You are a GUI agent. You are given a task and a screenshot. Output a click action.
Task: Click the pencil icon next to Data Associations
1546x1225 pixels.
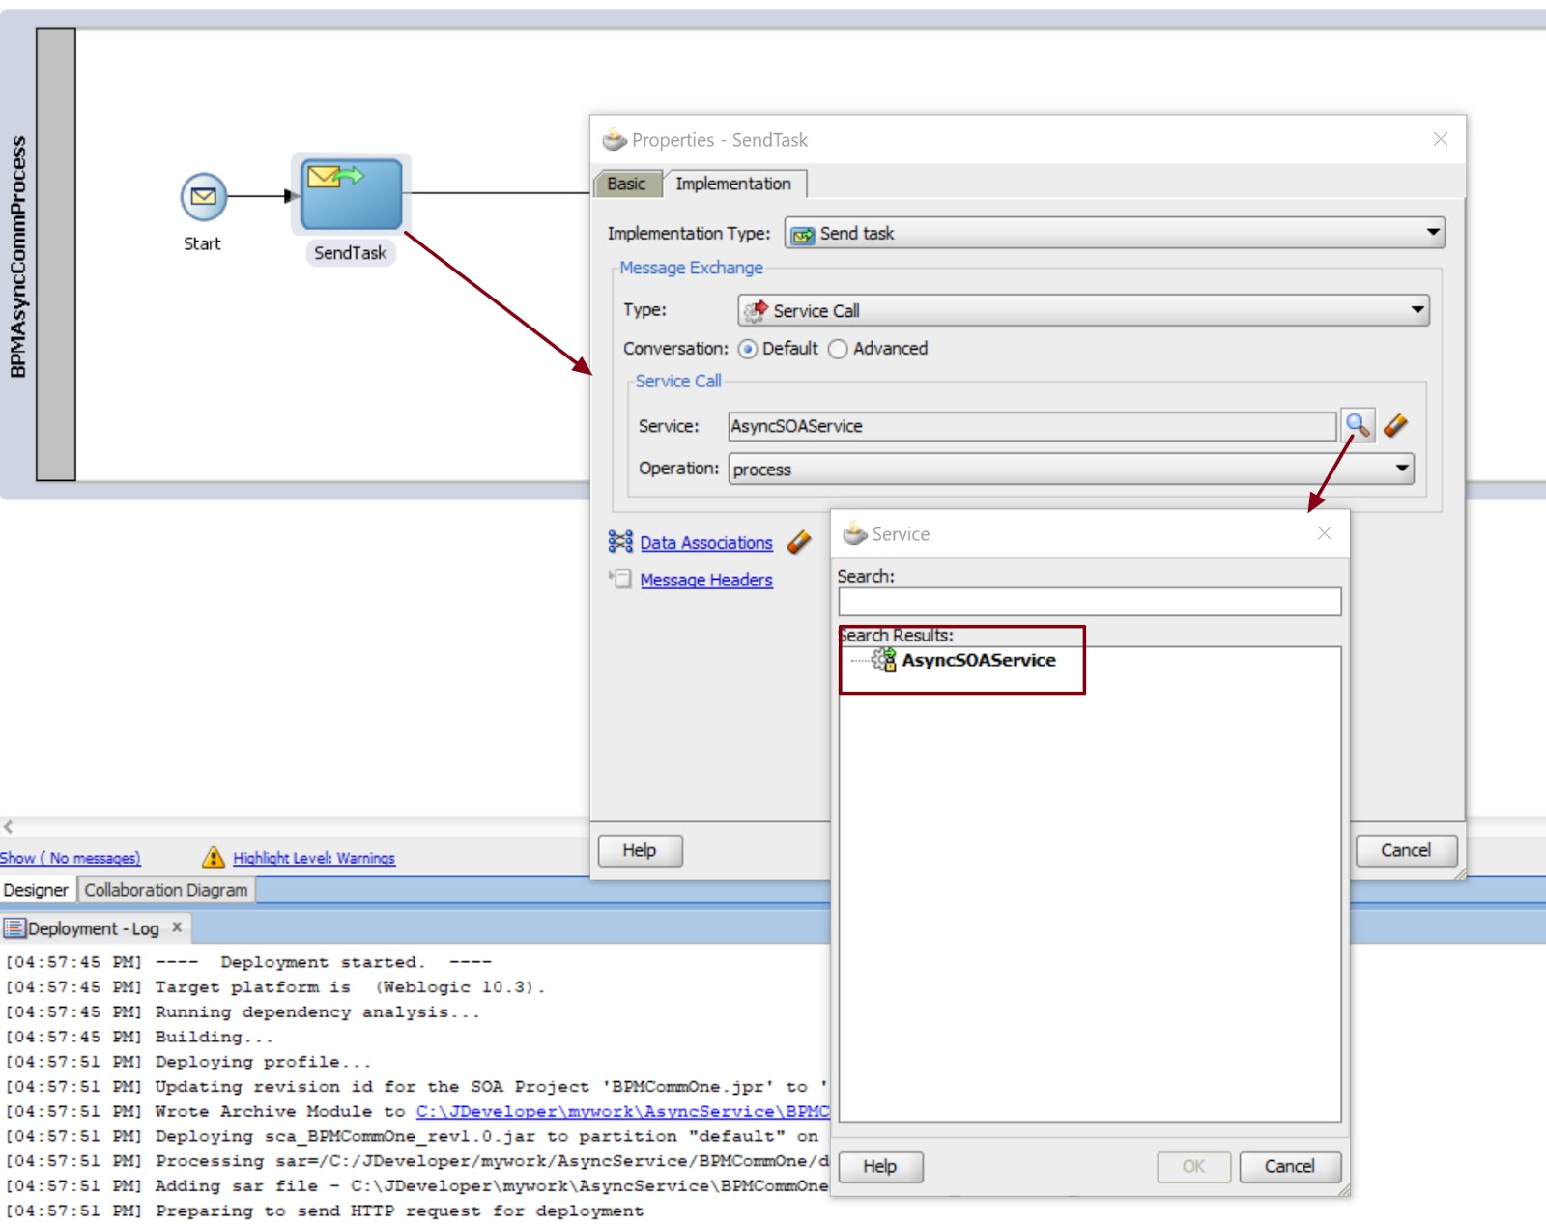pyautogui.click(x=798, y=543)
